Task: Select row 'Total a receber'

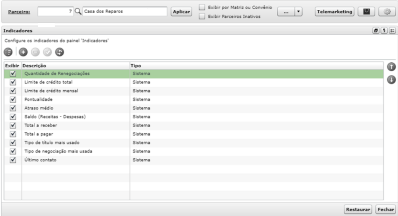Action: tap(194, 125)
